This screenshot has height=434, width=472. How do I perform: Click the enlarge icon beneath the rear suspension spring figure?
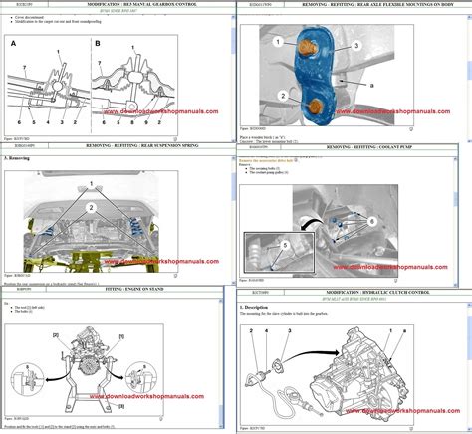click(x=175, y=276)
